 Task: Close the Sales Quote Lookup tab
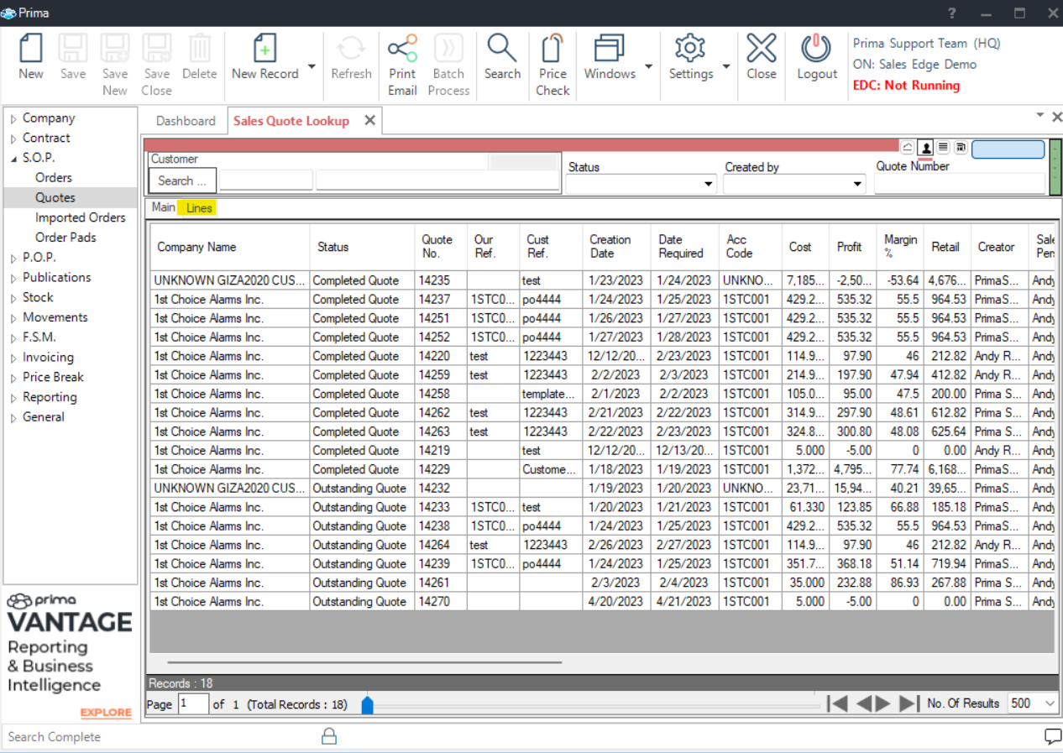tap(369, 121)
